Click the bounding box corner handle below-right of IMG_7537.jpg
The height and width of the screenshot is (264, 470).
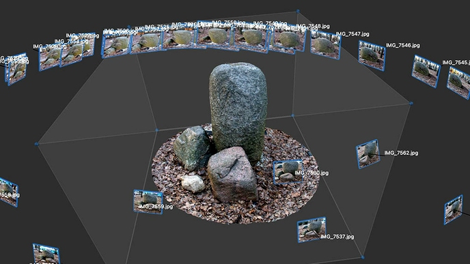point(362,257)
